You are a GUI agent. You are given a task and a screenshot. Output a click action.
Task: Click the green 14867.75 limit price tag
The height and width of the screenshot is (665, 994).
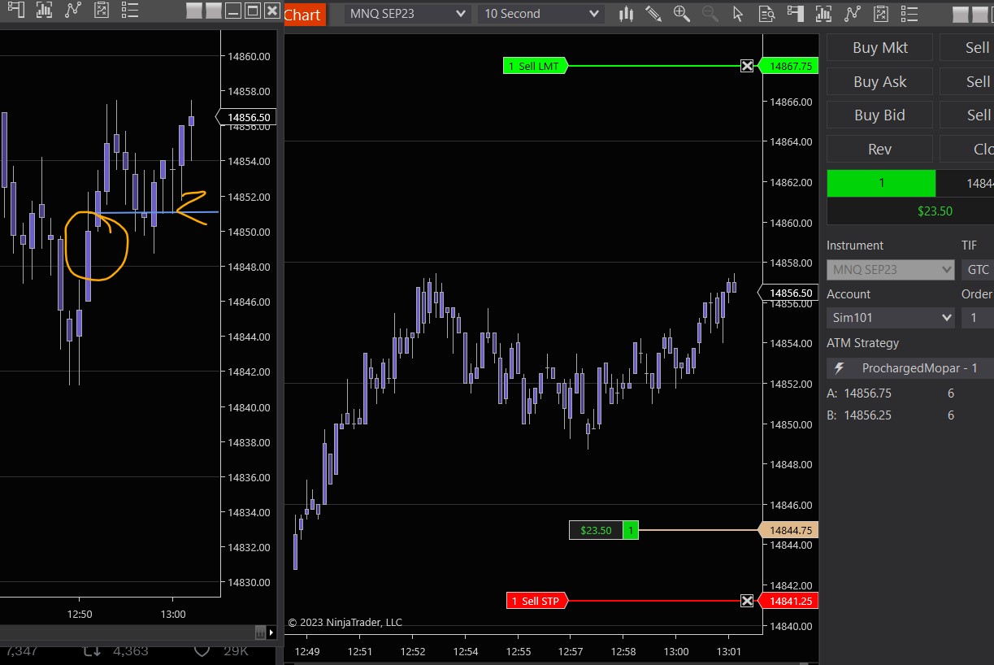[789, 66]
